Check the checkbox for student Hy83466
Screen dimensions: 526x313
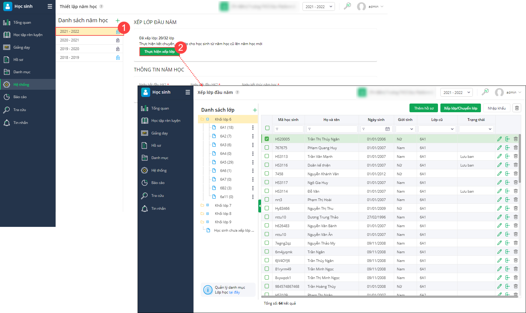tap(267, 208)
